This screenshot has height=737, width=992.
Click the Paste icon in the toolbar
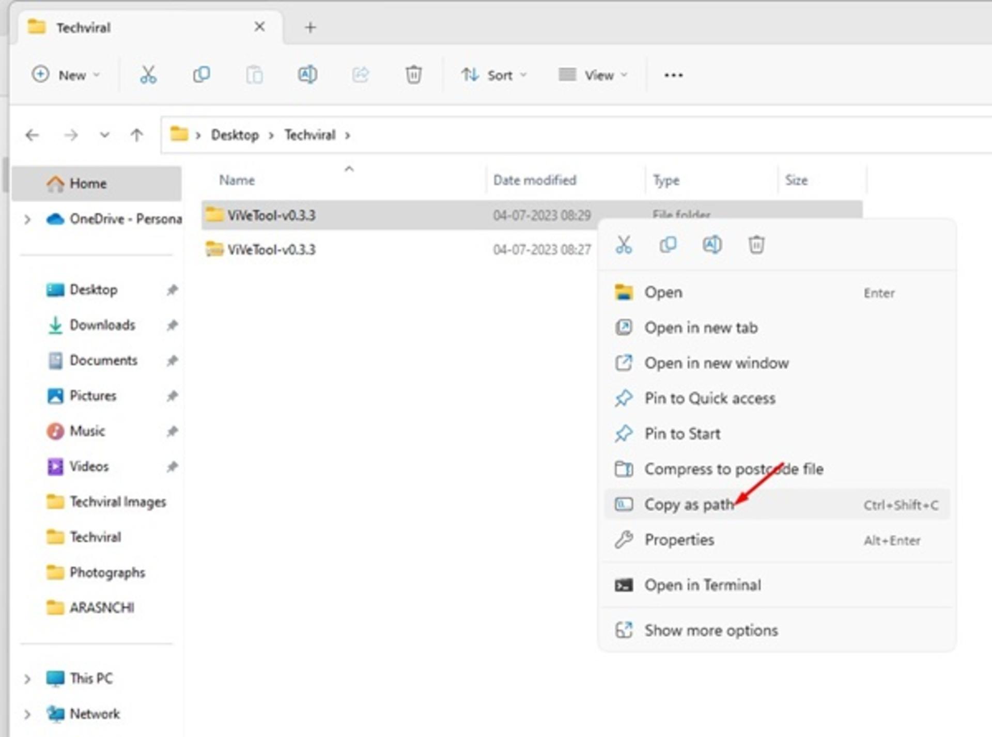click(x=254, y=75)
